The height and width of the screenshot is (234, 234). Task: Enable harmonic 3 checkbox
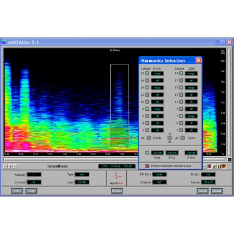[x=181, y=130]
